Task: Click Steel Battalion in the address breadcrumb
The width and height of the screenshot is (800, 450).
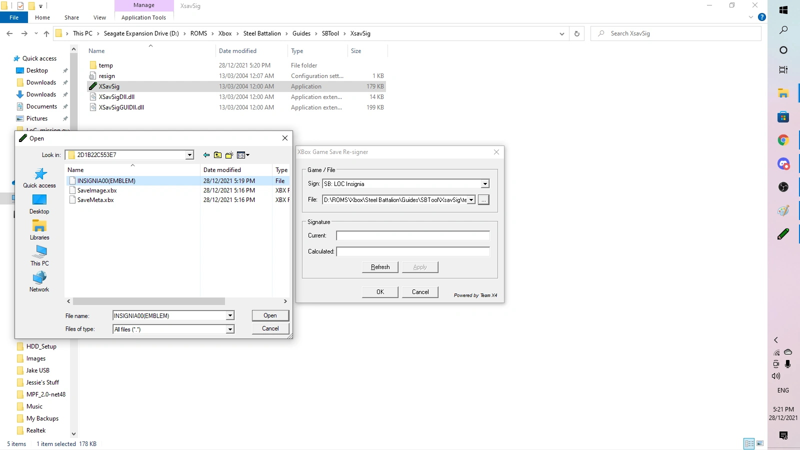Action: tap(262, 33)
